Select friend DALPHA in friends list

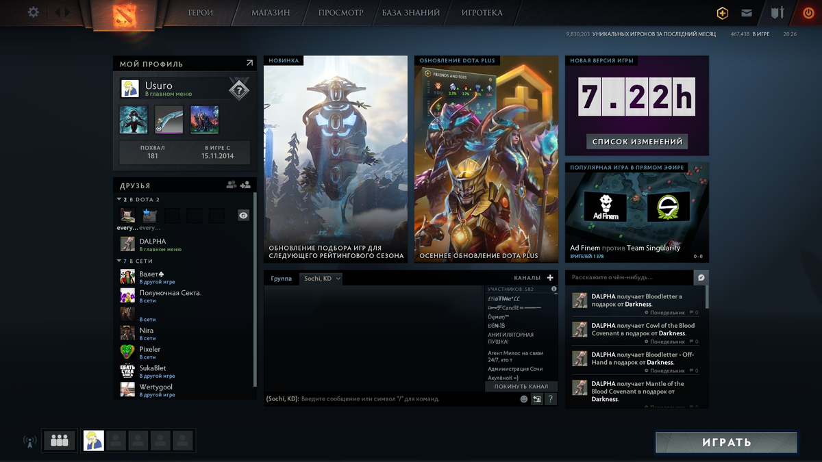(x=185, y=244)
